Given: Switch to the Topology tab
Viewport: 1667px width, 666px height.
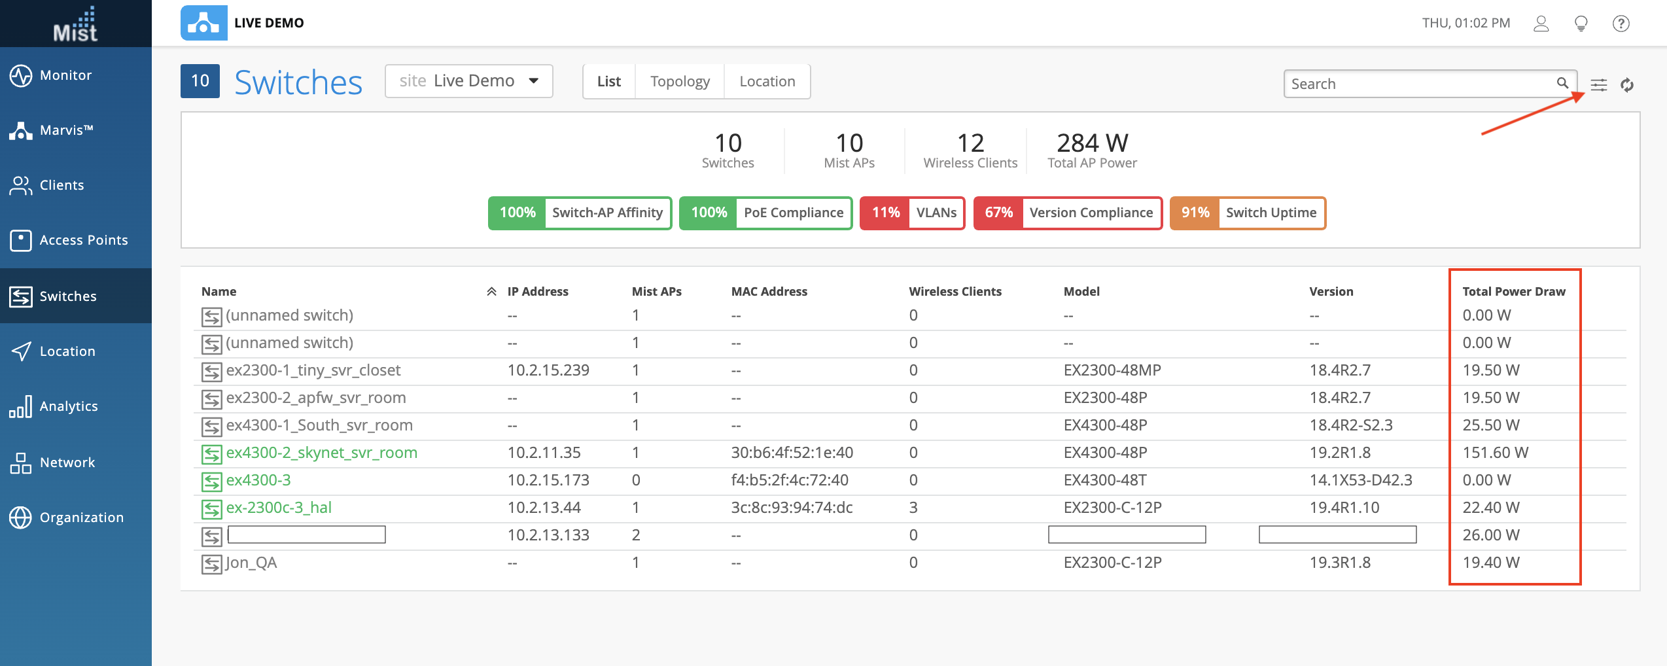Looking at the screenshot, I should pos(679,82).
